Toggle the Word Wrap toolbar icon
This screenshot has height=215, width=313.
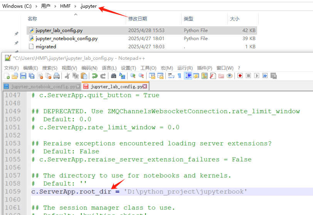[x=171, y=76]
